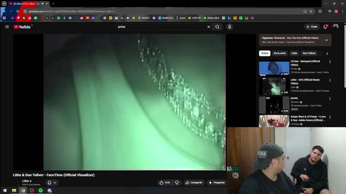Select the Don Toliver filter chip

(309, 53)
